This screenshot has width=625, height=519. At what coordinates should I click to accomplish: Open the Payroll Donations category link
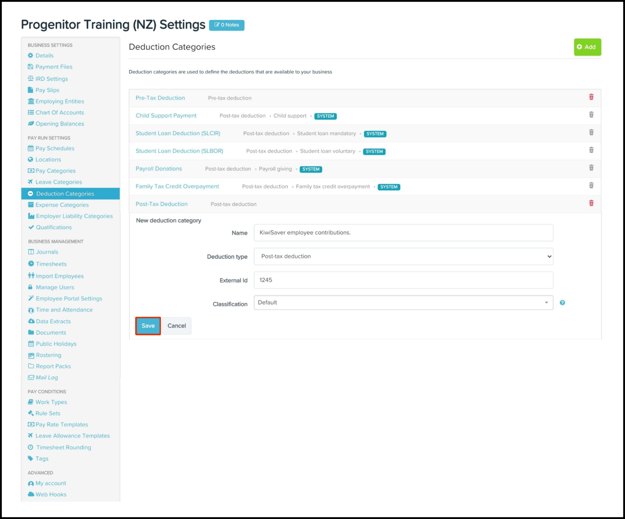tap(159, 169)
